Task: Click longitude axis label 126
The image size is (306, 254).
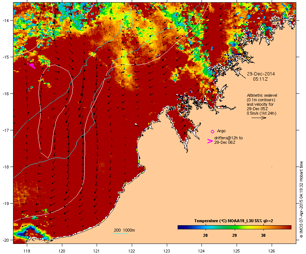Action: click(x=272, y=251)
